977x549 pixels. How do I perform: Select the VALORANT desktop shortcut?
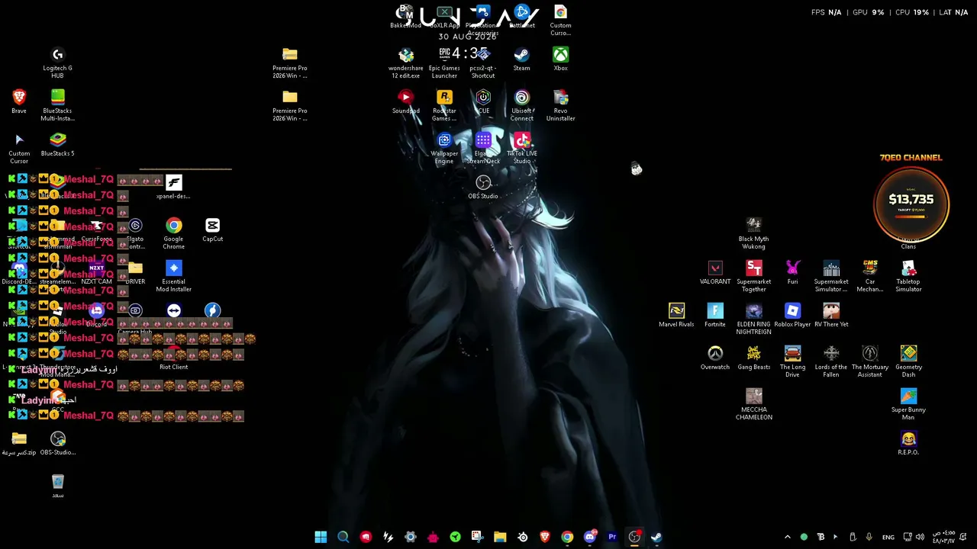click(715, 272)
